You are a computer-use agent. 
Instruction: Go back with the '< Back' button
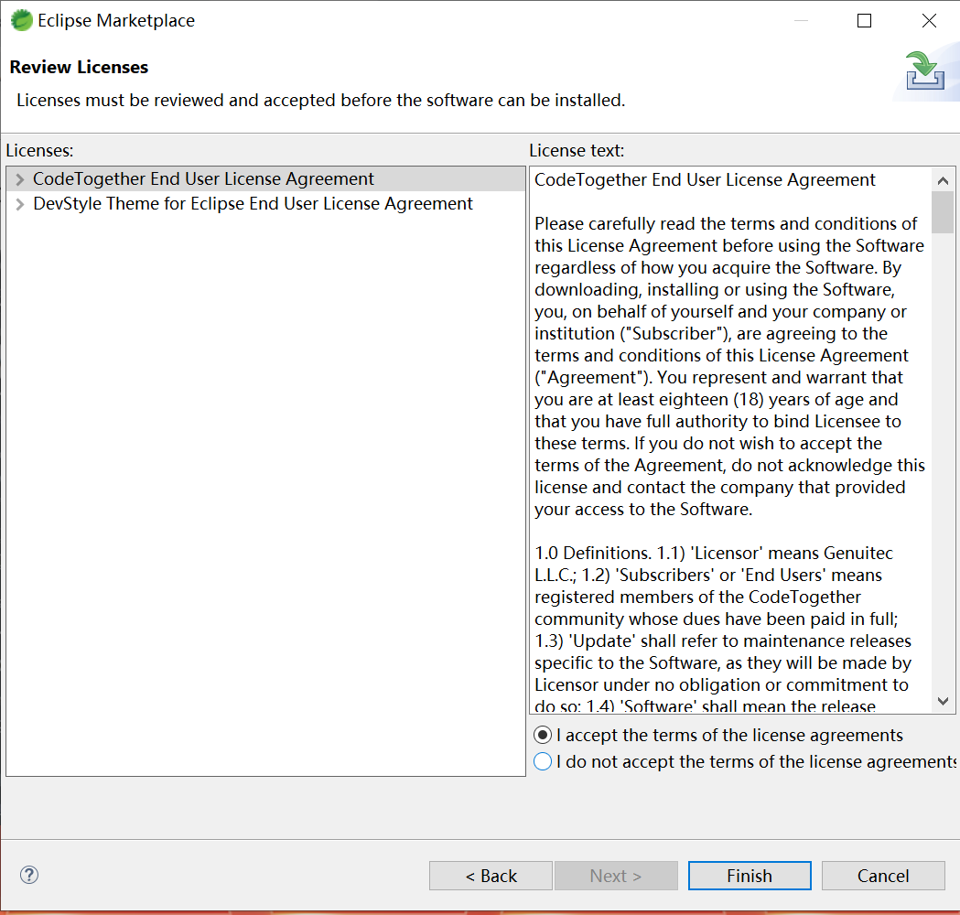491,876
